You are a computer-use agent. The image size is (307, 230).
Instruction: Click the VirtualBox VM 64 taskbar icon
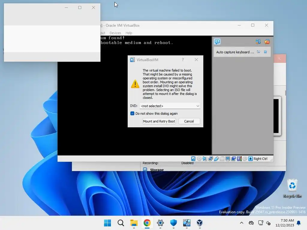point(186,223)
